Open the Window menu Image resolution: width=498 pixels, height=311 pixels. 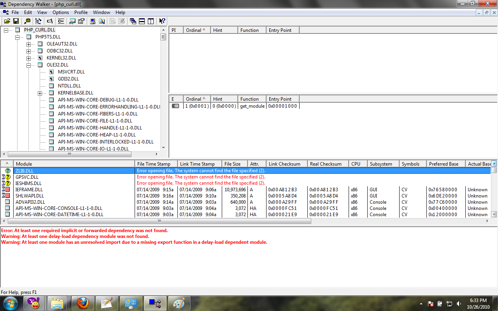point(102,12)
